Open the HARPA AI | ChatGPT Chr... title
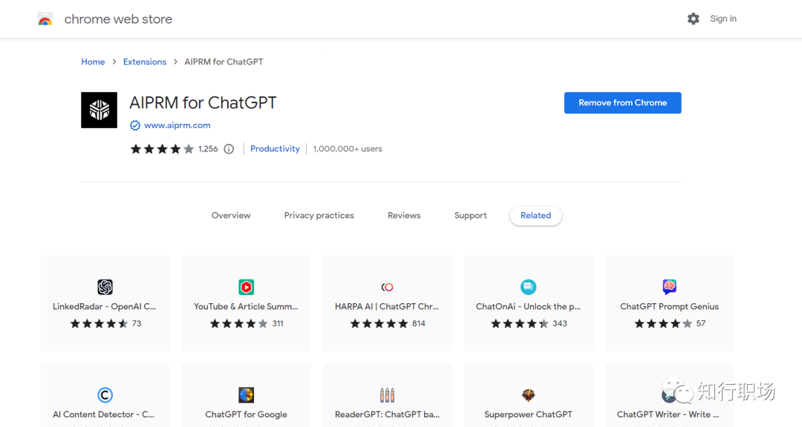This screenshot has width=802, height=427. [387, 307]
